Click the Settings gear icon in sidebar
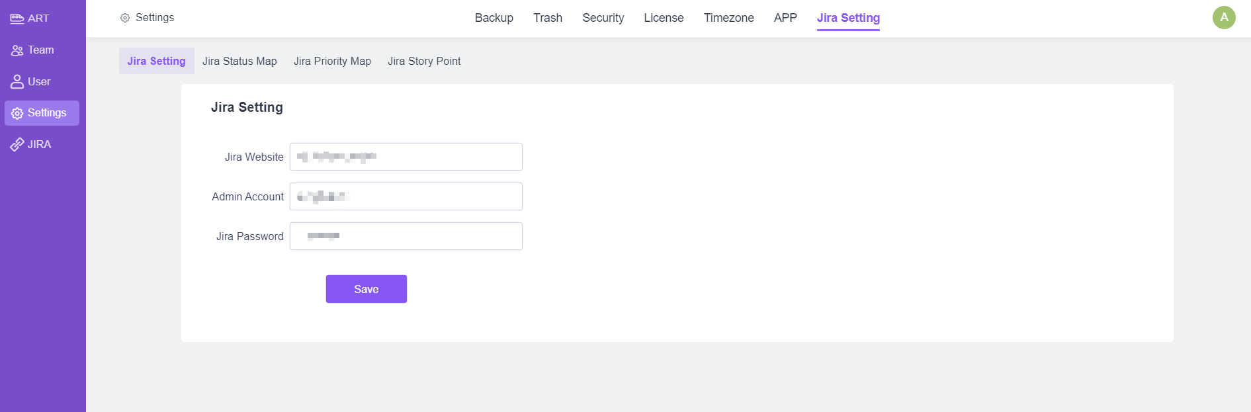Viewport: 1251px width, 412px height. tap(17, 113)
